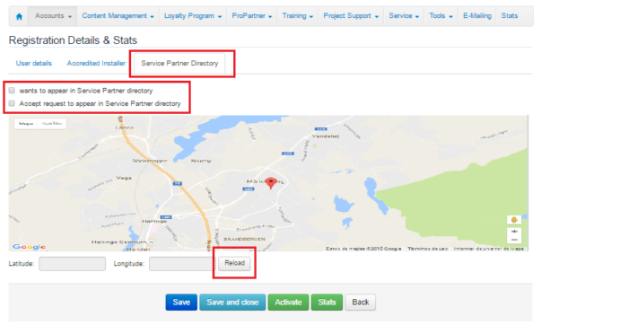Open the Accredited Installer tab
This screenshot has height=325, width=628.
(96, 64)
